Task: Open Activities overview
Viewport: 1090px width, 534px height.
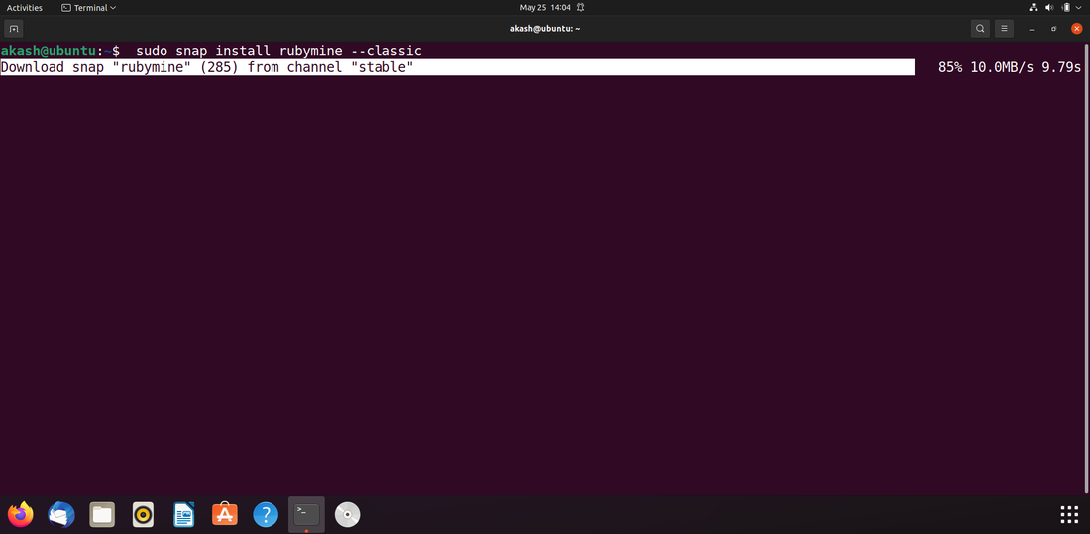Action: (25, 8)
